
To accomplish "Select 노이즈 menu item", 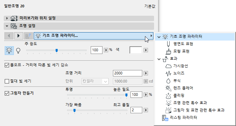I will tap(179, 73).
